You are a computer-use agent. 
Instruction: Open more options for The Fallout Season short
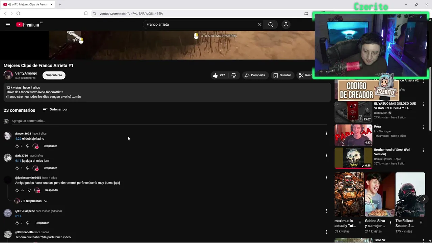(421, 223)
